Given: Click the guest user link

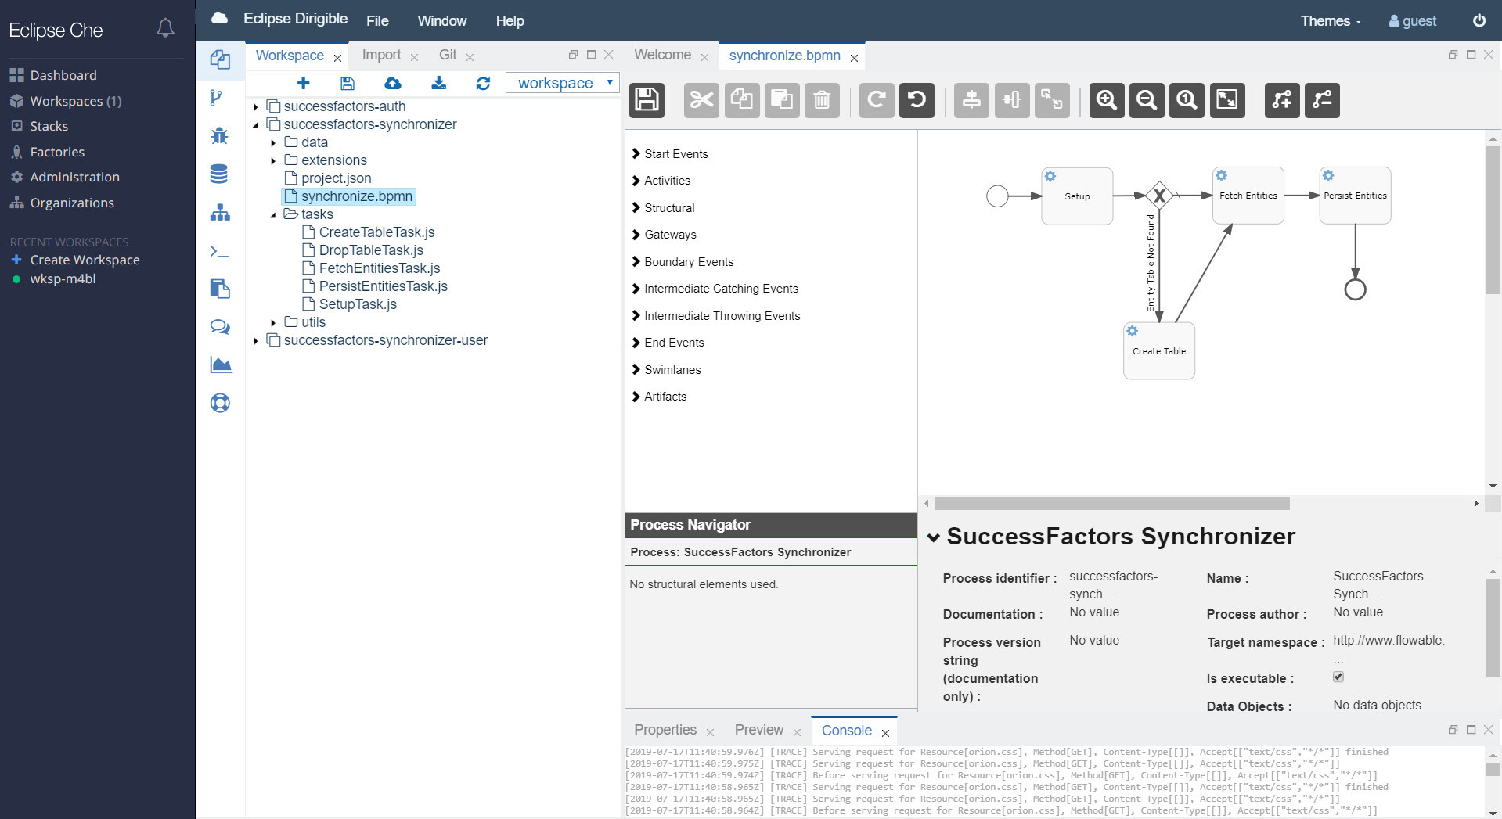Looking at the screenshot, I should [x=1412, y=21].
